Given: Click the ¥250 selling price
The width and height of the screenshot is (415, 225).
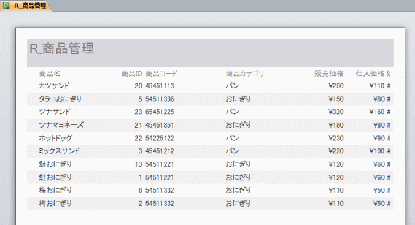Looking at the screenshot, I should click(x=336, y=86).
